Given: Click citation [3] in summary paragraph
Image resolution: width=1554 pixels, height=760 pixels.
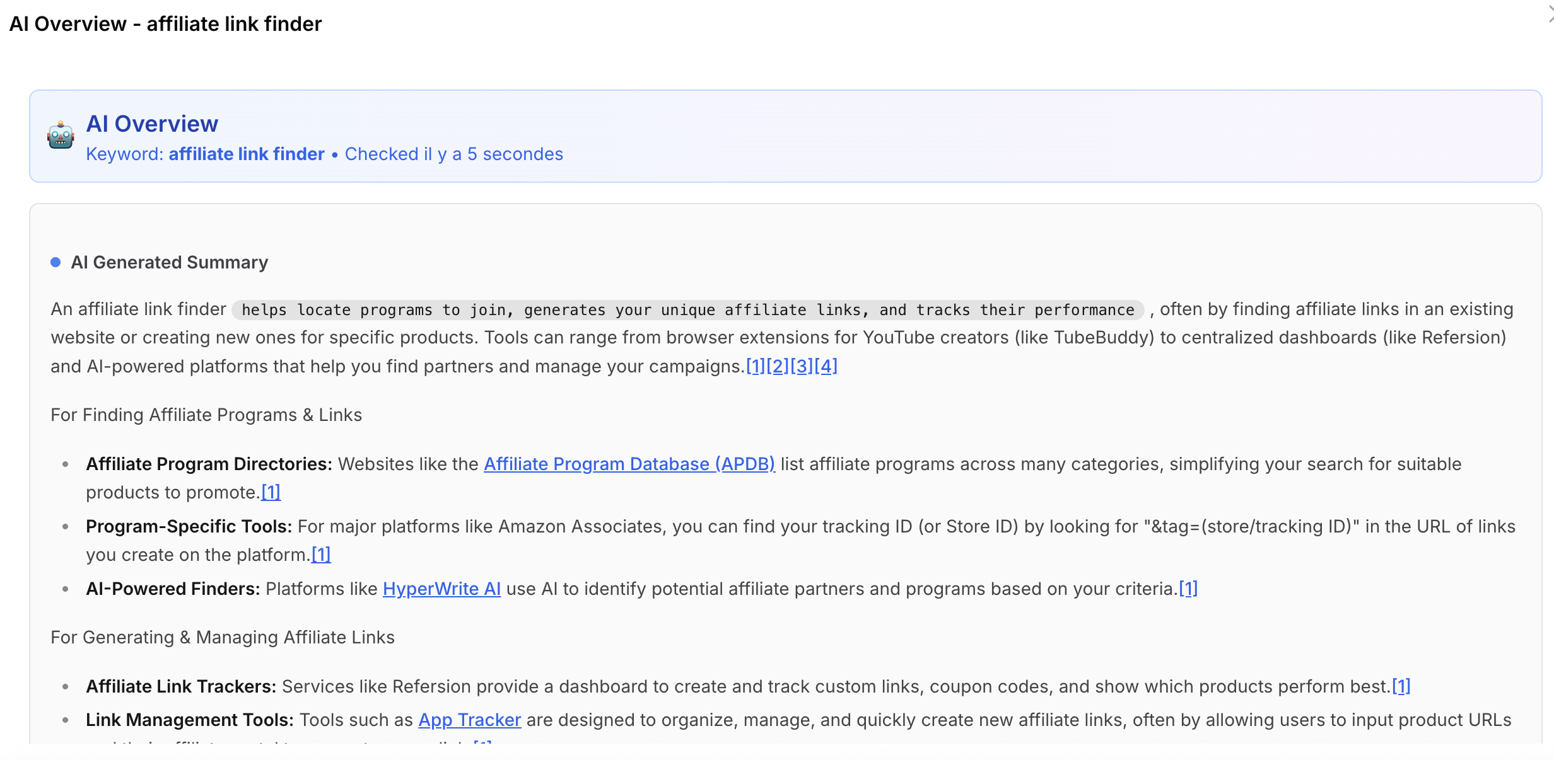Looking at the screenshot, I should pos(802,366).
